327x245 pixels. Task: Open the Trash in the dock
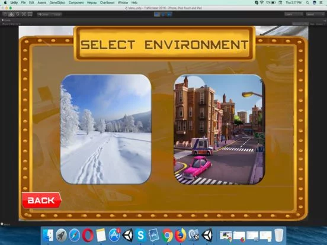(x=279, y=235)
